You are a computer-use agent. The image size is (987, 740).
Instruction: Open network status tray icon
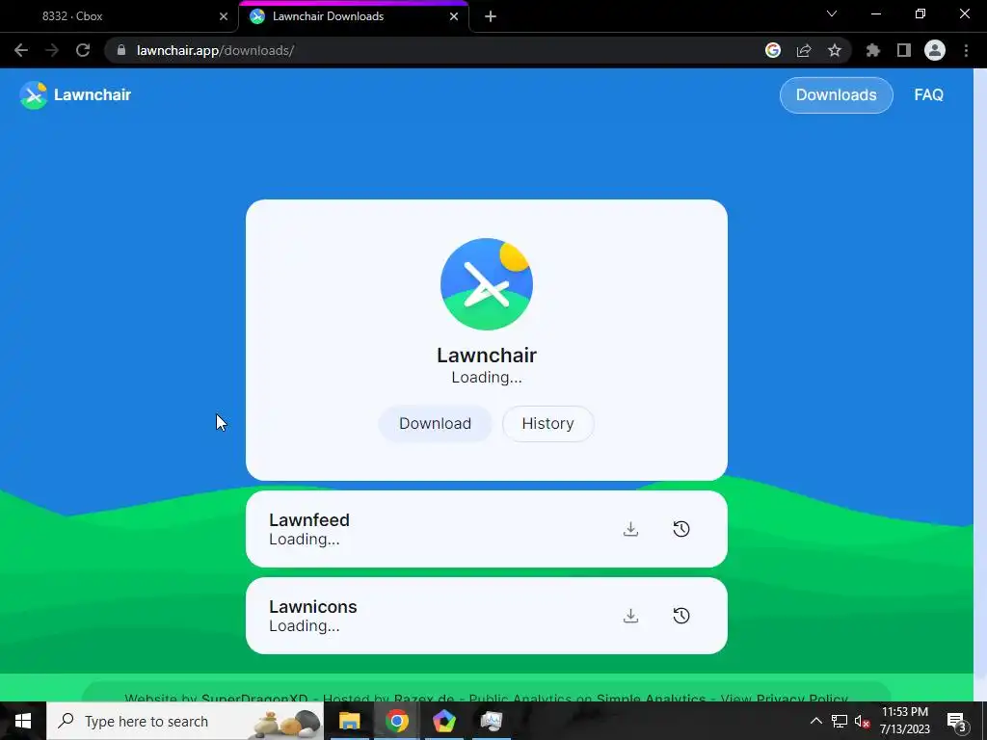pyautogui.click(x=840, y=721)
